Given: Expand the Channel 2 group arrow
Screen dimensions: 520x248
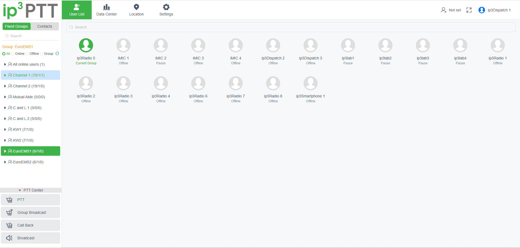Looking at the screenshot, I should point(5,86).
